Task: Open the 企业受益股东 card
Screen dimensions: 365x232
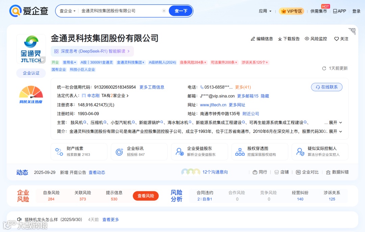Action: (199, 152)
